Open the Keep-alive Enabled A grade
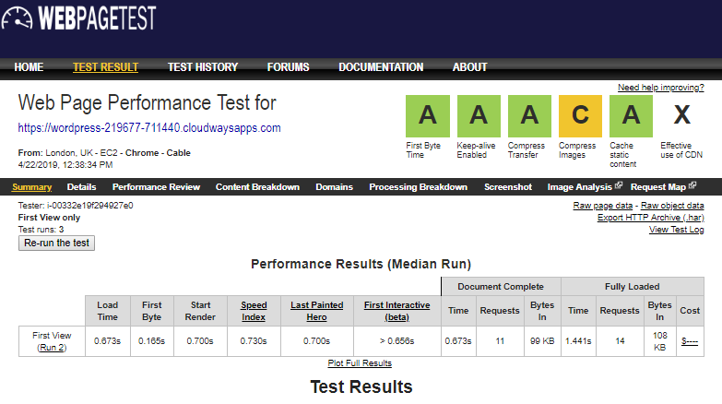The height and width of the screenshot is (404, 722). point(479,116)
